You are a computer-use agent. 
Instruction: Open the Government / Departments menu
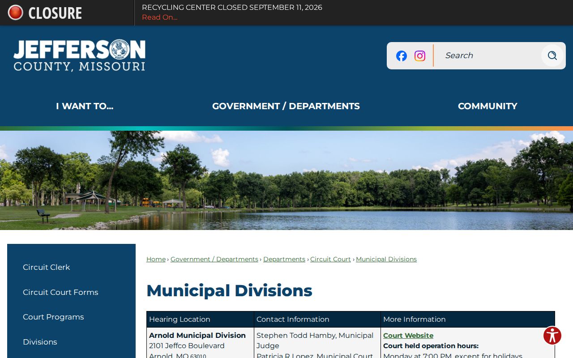286,106
